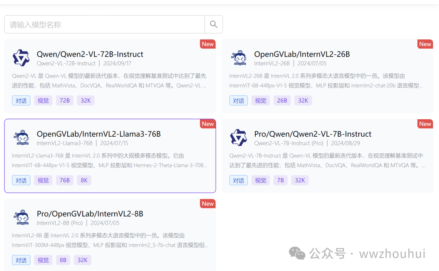Open the Qwen/Qwen2-VL-72B-Instruct model title
Image resolution: width=439 pixels, height=271 pixels.
tap(90, 54)
